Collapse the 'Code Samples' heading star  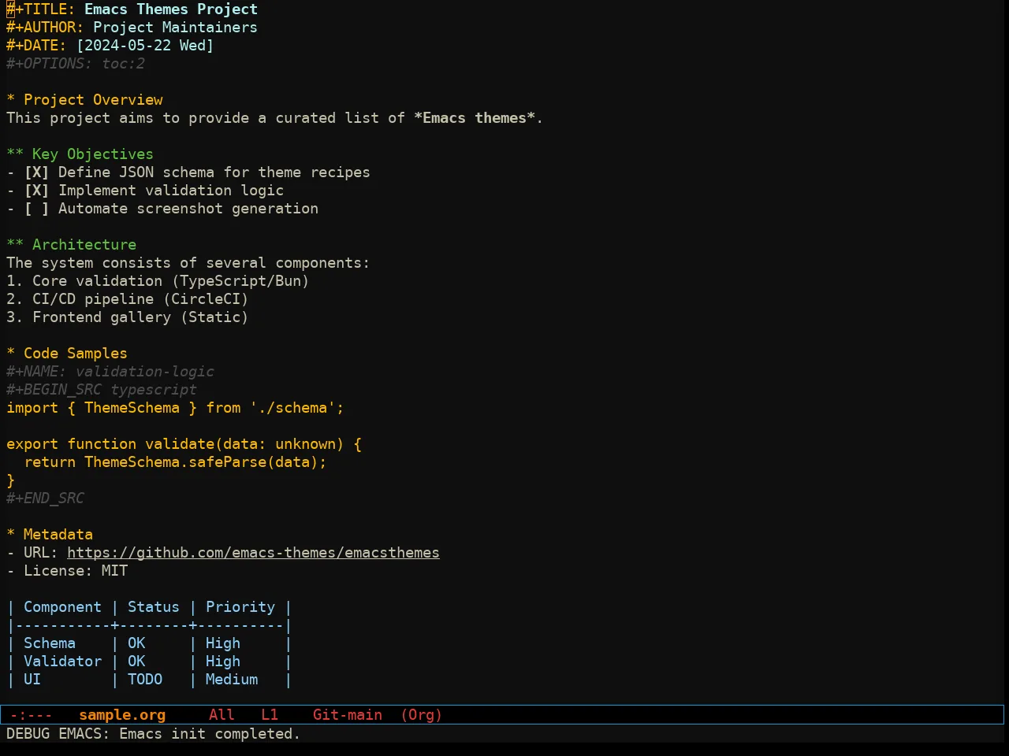pos(11,354)
